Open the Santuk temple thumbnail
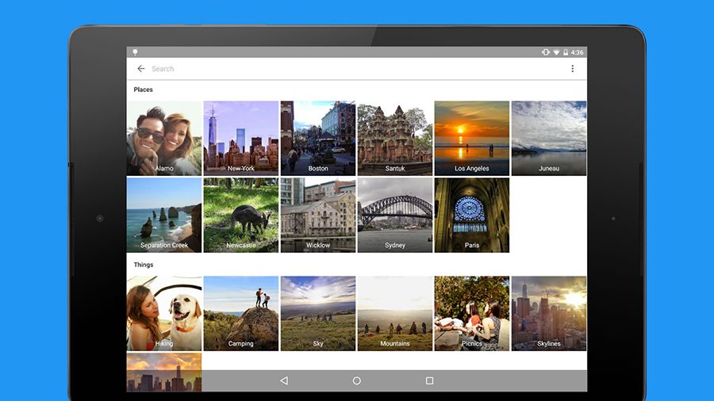 (395, 138)
